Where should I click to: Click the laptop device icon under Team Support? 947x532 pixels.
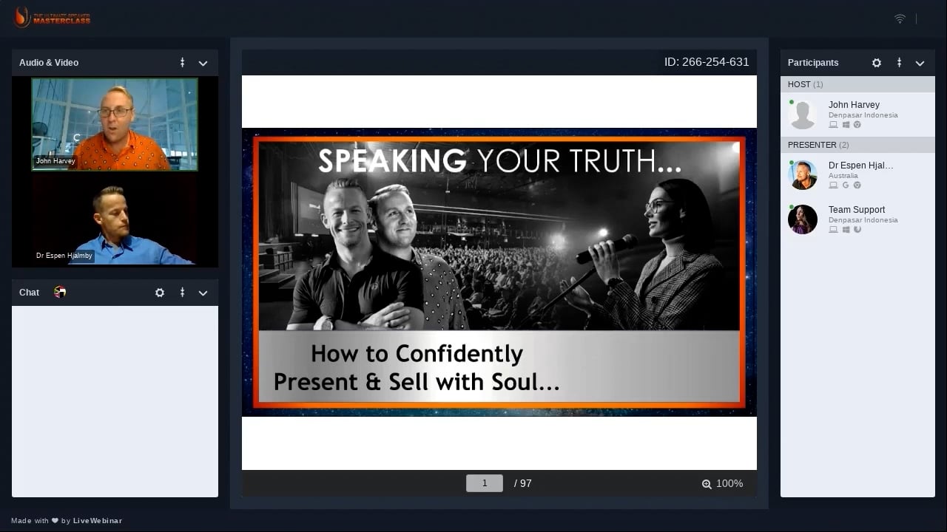[x=833, y=230]
